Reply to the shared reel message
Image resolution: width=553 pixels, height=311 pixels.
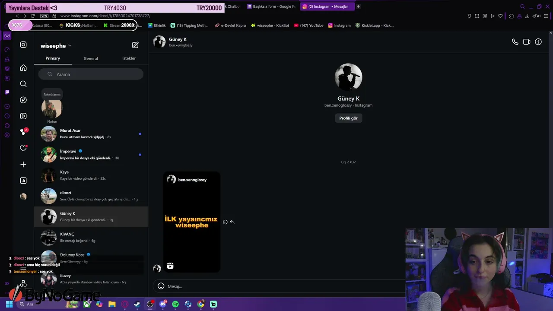tap(232, 222)
